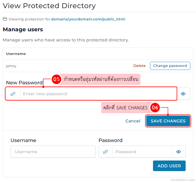The width and height of the screenshot is (196, 182).
Task: Click the New Password label
Action: [24, 83]
